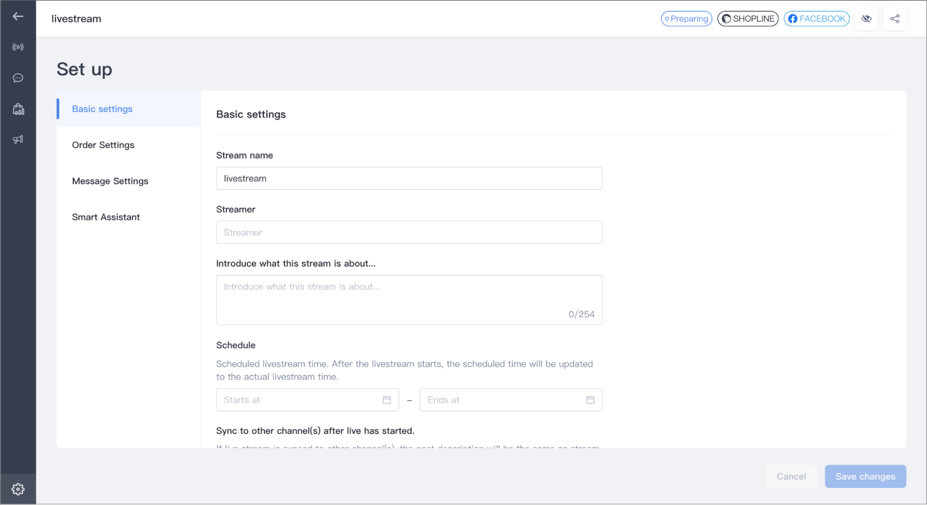Open the Message Settings tab
The width and height of the screenshot is (927, 505).
[128, 181]
